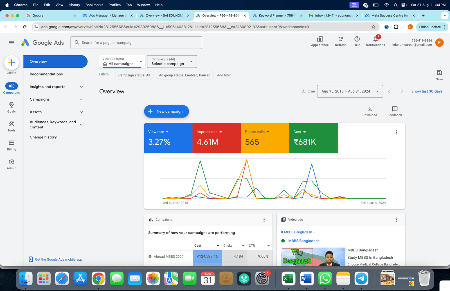Image resolution: width=450 pixels, height=291 pixels.
Task: Toggle the Campaign status: All filter chip
Action: (134, 75)
